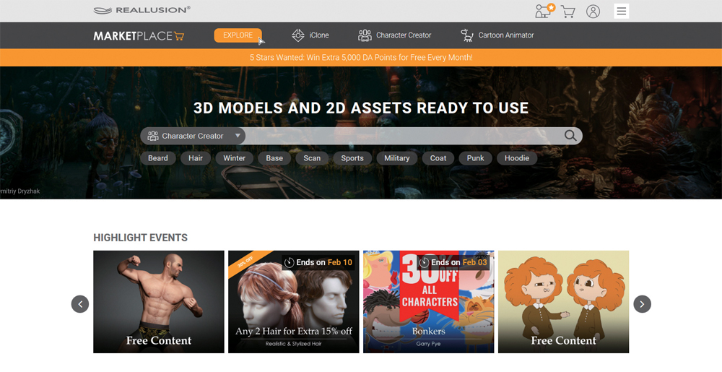Select the Hair tag

pos(195,158)
